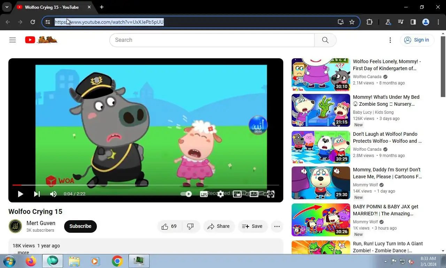This screenshot has height=268, width=446.
Task: Click the in-video channel watermark logo
Action: point(258,125)
